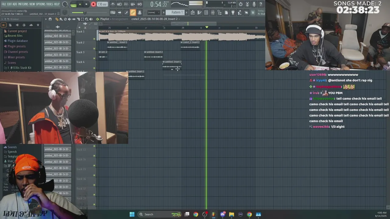390x219 pixels.
Task: Open the (none) snap selector dropdown
Action: point(154,12)
